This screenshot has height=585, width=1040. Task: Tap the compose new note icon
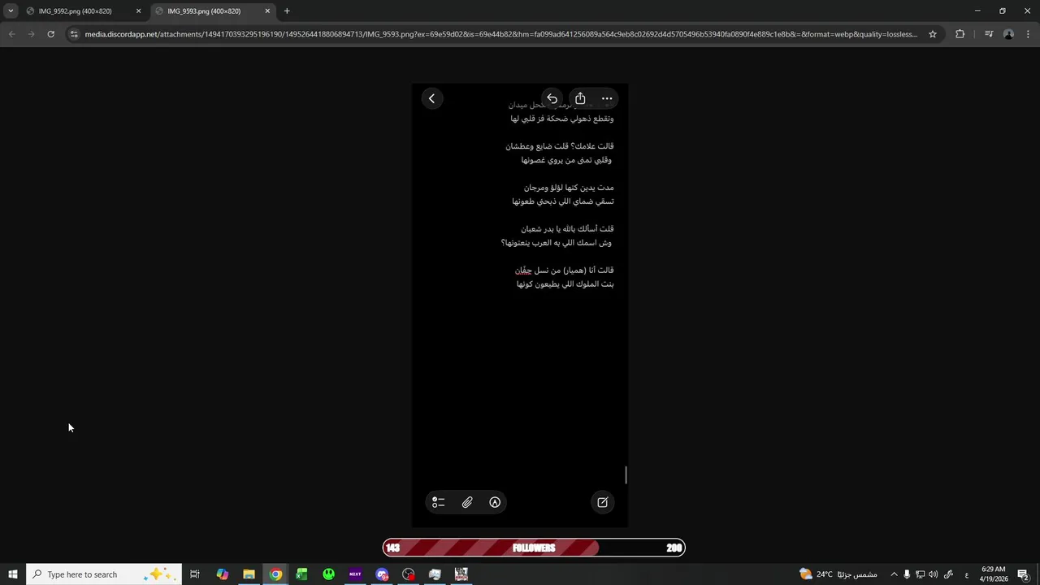[603, 502]
